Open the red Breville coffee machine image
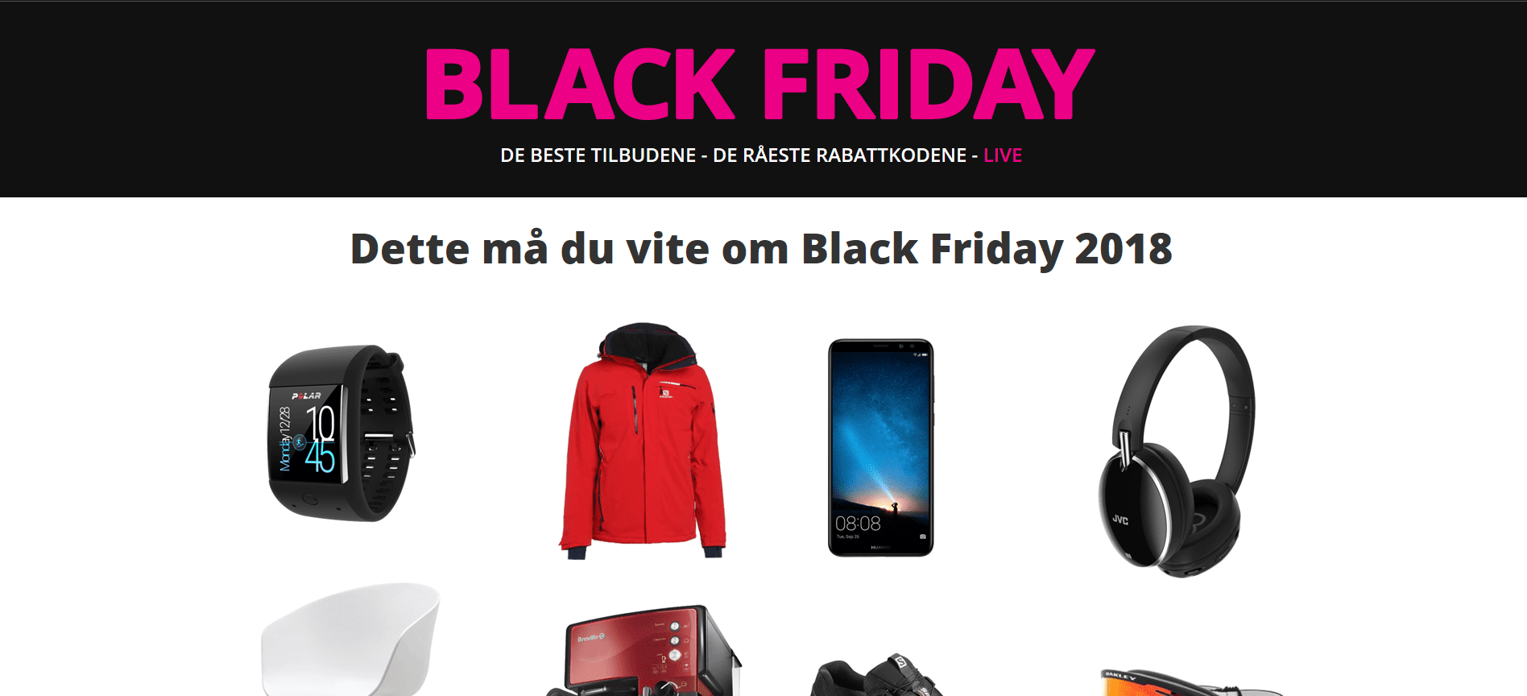 pyautogui.click(x=643, y=651)
